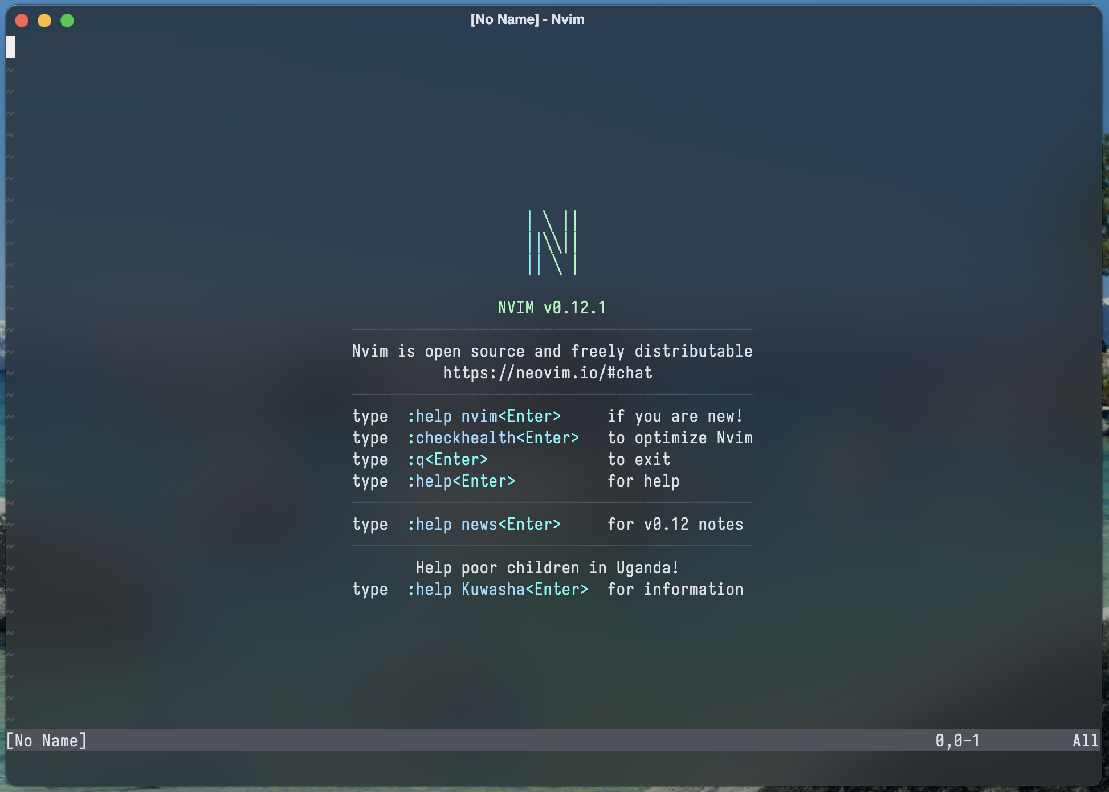Screen dimensions: 1109x792
Task: Click the [No Name] - Nvim title bar
Action: point(527,19)
